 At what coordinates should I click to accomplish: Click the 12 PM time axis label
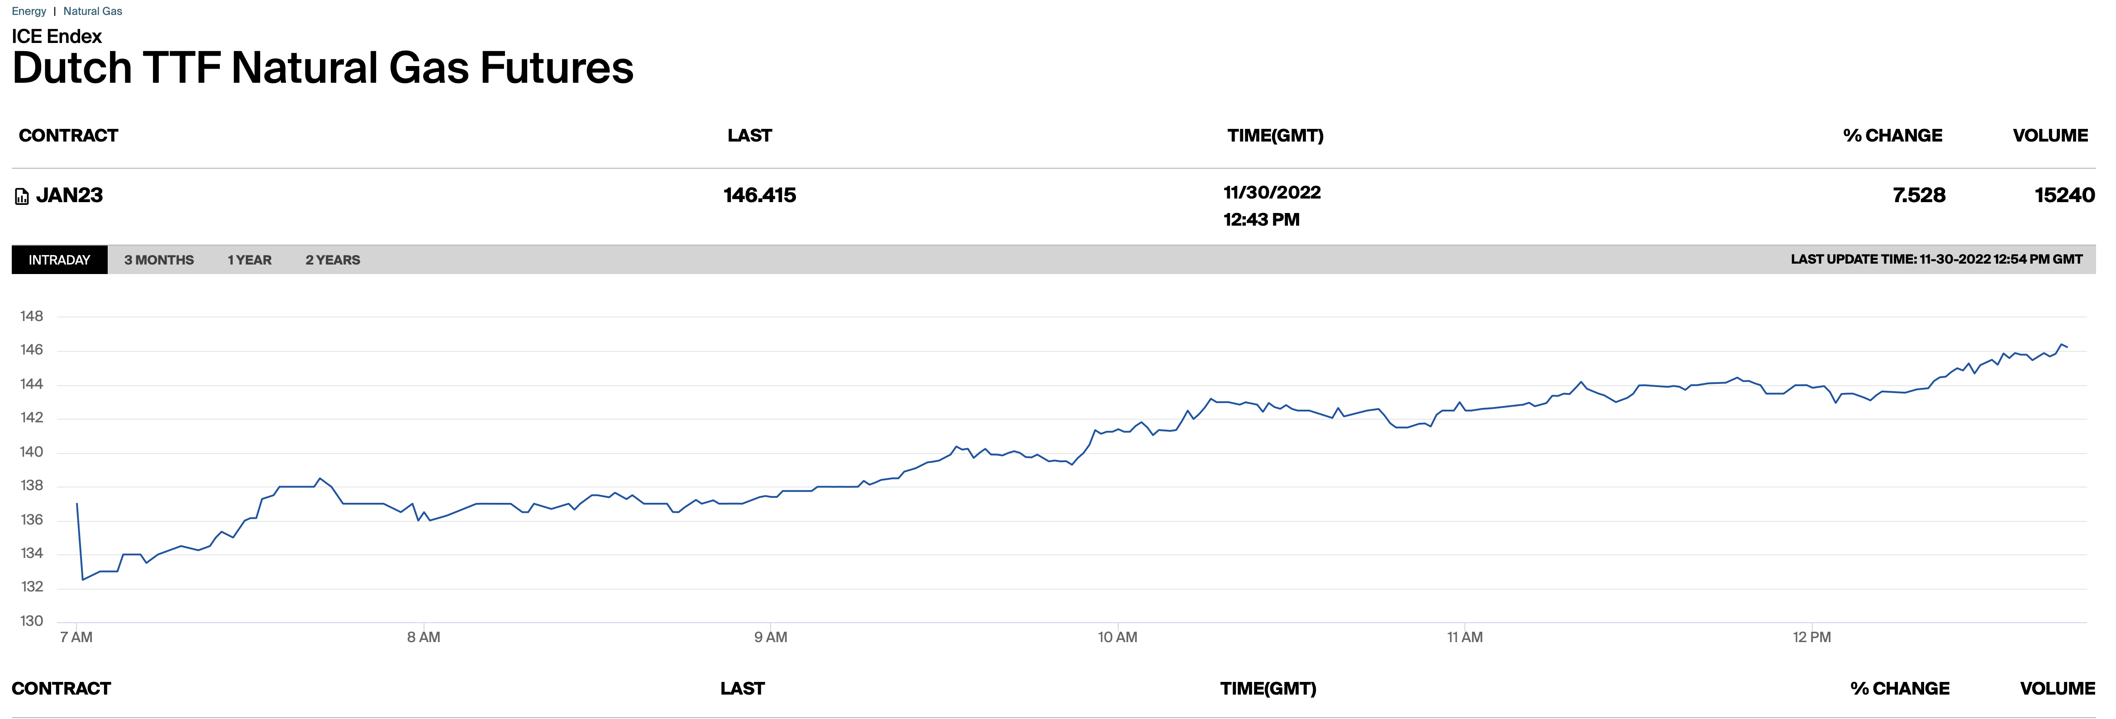[1811, 637]
